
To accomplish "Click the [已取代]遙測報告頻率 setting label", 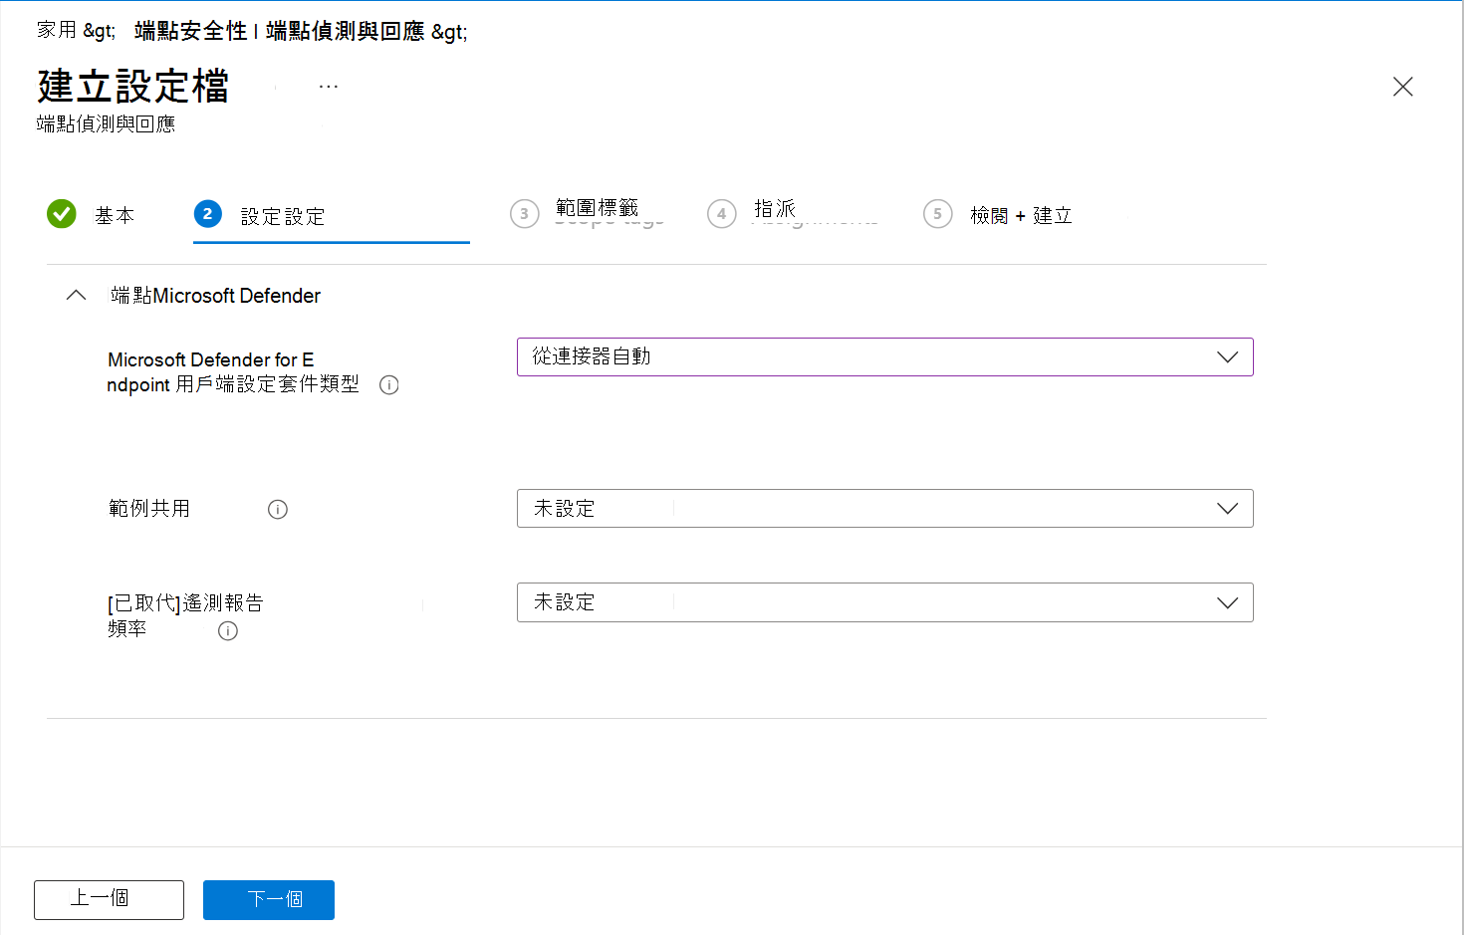I will pyautogui.click(x=185, y=615).
